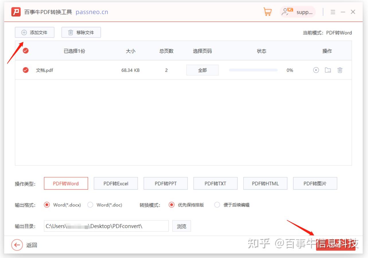
Task: Open the passneo.cn website link
Action: pyautogui.click(x=92, y=12)
